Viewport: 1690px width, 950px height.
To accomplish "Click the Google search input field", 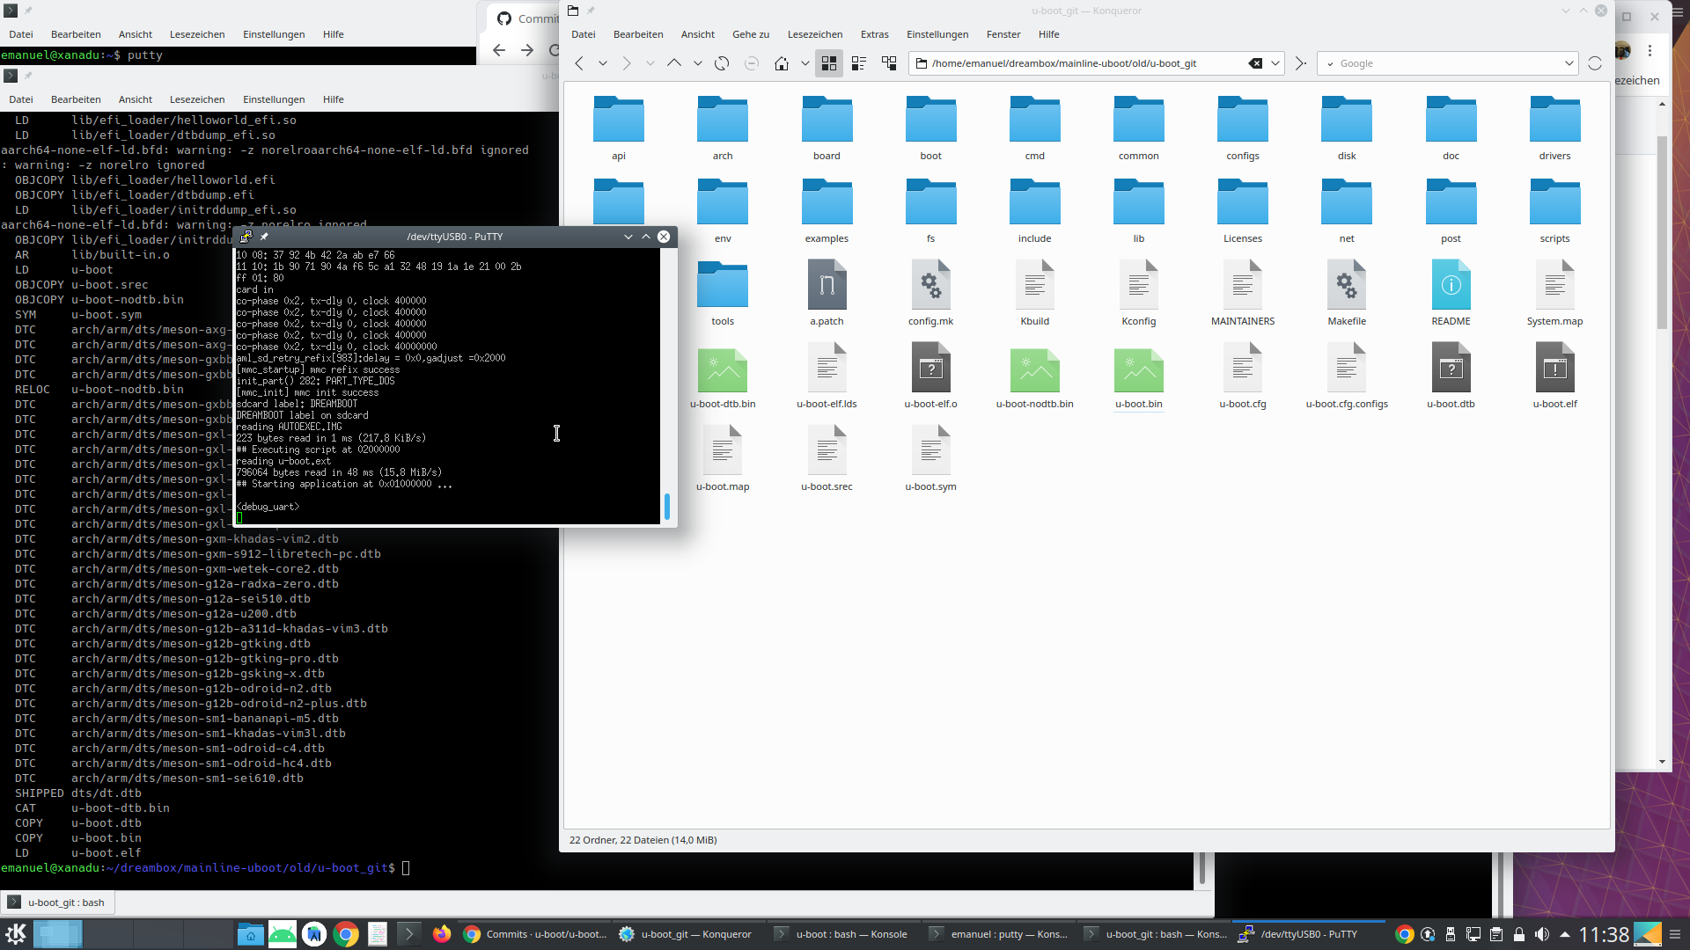I will click(x=1444, y=63).
